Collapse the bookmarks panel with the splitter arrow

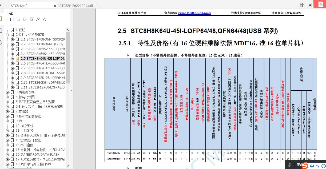71,90
